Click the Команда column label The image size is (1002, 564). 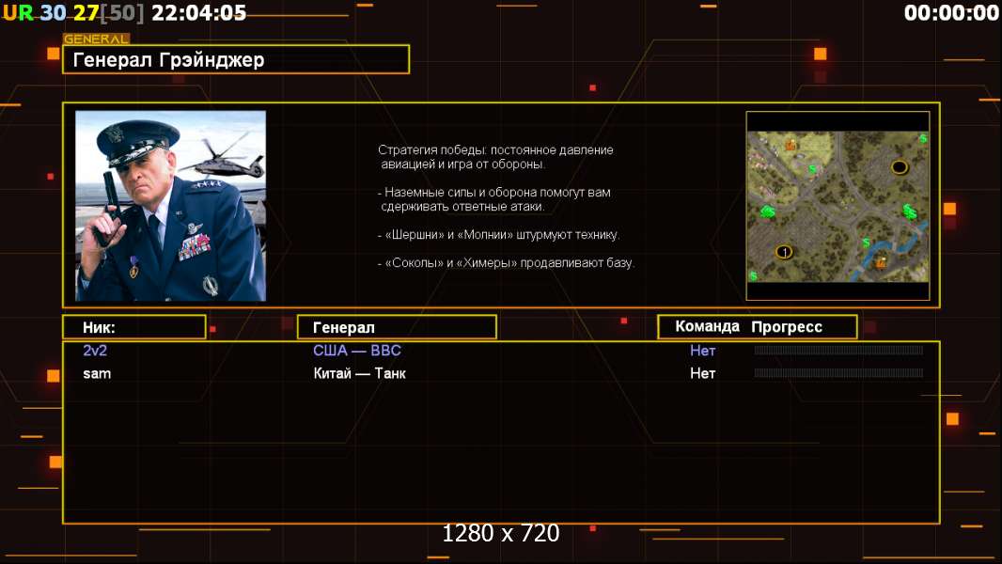pyautogui.click(x=708, y=326)
